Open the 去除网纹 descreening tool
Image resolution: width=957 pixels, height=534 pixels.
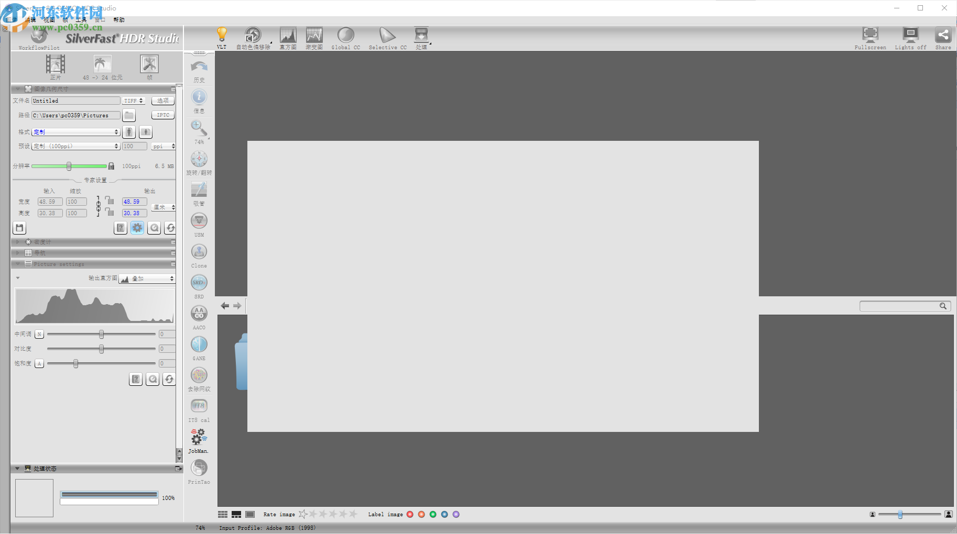[199, 379]
